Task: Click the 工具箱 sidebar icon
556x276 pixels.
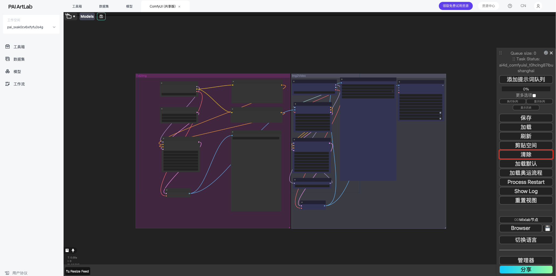Action: tap(8, 47)
